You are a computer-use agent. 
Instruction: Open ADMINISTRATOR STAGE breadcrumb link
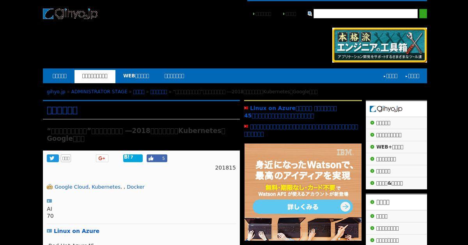click(99, 92)
